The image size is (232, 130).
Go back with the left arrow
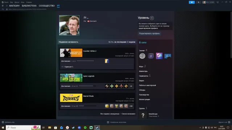[x=3, y=6]
